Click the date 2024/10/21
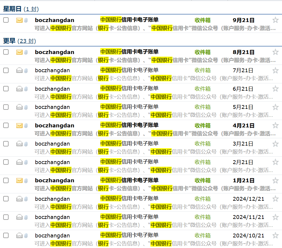 (x=248, y=235)
